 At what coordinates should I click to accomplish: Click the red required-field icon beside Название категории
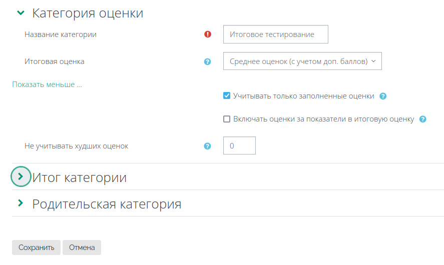208,34
